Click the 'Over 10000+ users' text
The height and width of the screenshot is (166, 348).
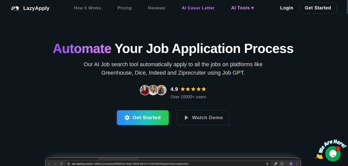(188, 97)
